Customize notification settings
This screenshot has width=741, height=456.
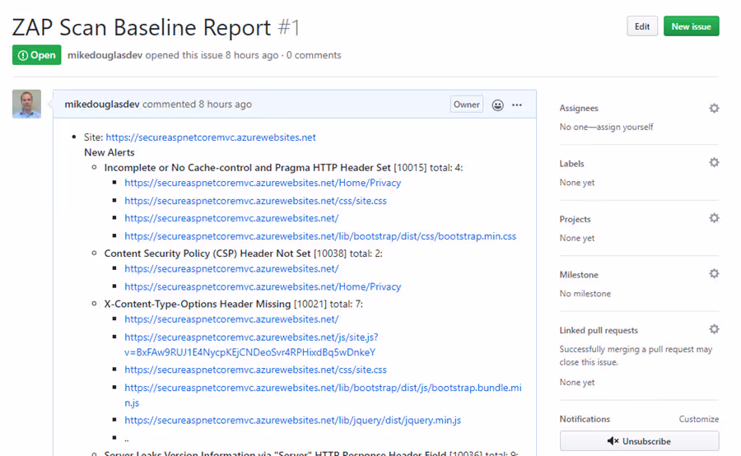click(698, 419)
